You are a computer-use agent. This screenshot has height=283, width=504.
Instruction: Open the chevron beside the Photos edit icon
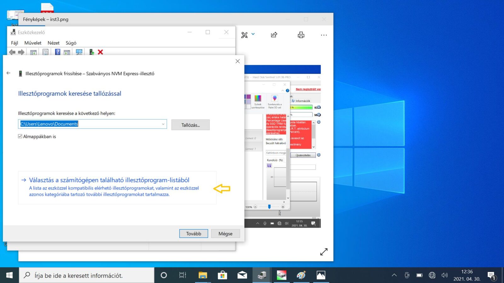pos(253,34)
